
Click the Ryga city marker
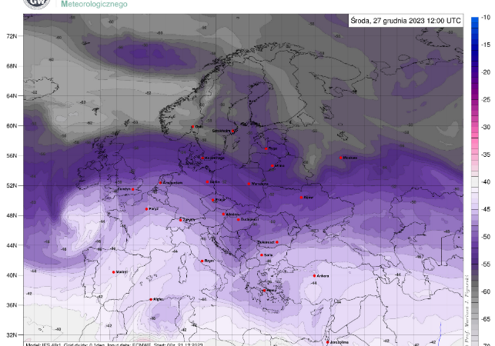point(266,148)
